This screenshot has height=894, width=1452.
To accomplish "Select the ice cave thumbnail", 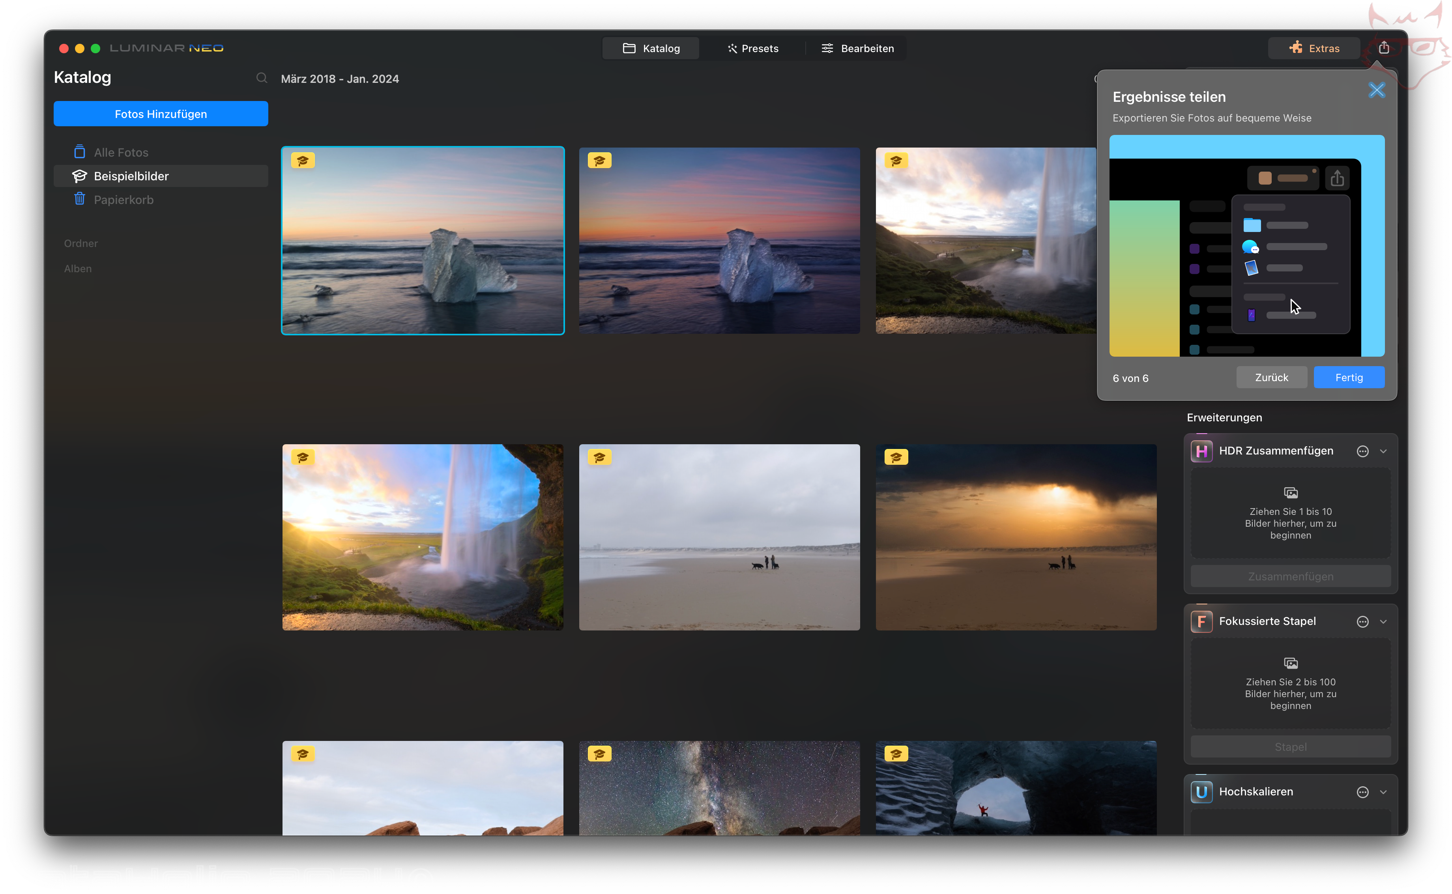I will (1016, 788).
